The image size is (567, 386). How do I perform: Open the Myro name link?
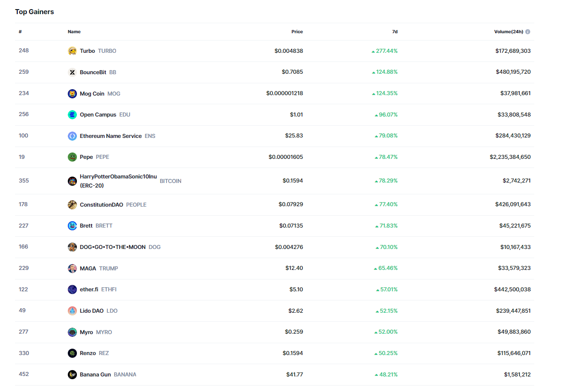tap(86, 332)
